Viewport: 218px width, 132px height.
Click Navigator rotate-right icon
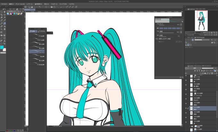coord(209,35)
